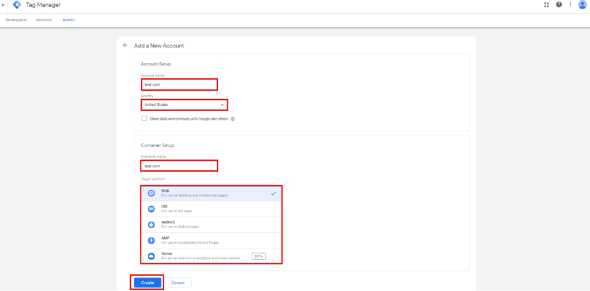
Task: Click the Web platform globe icon
Action: [152, 193]
